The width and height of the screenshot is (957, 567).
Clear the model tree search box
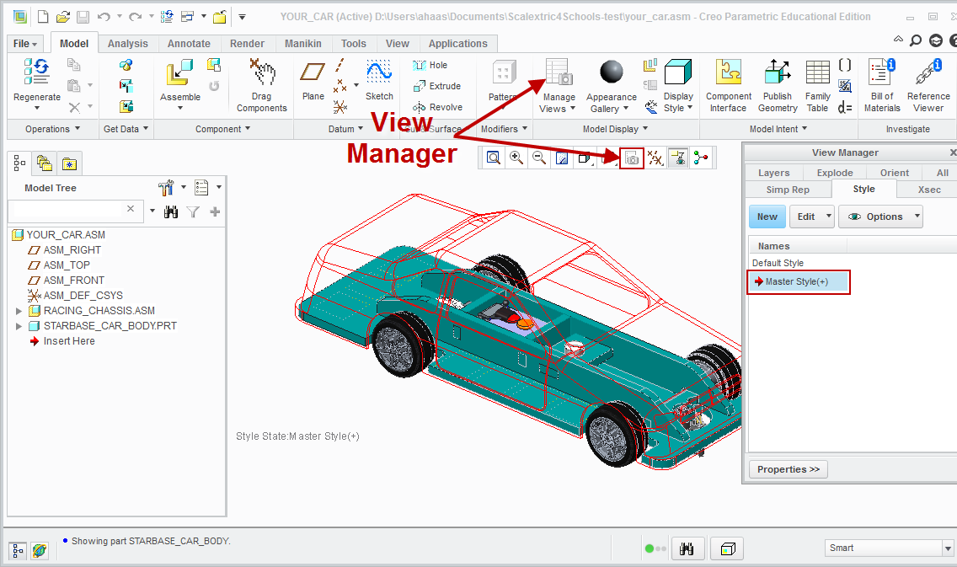tap(131, 209)
